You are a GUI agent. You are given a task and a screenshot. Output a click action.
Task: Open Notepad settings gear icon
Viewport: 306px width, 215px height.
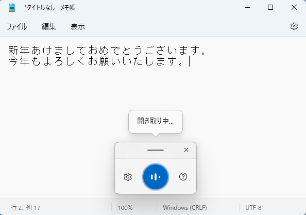[x=294, y=26]
